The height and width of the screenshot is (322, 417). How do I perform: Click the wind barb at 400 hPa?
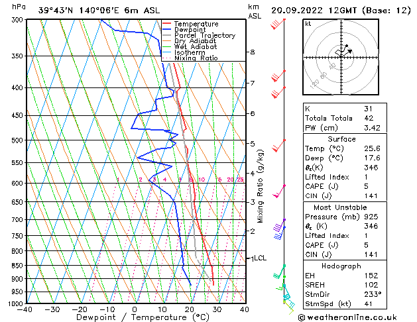(x=278, y=93)
